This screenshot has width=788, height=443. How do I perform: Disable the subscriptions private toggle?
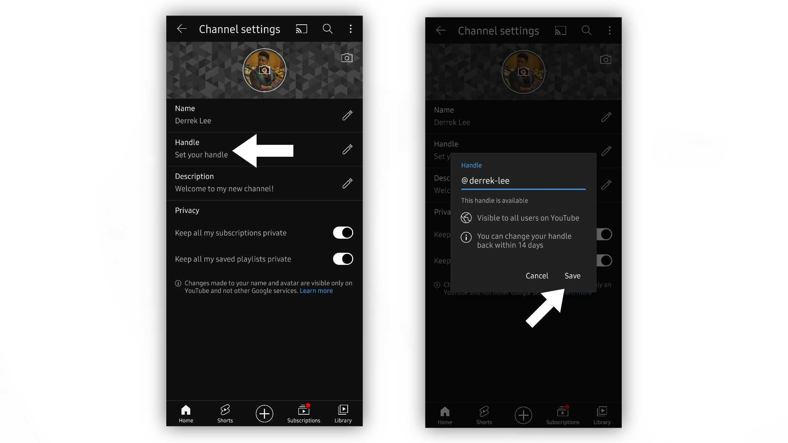point(343,233)
